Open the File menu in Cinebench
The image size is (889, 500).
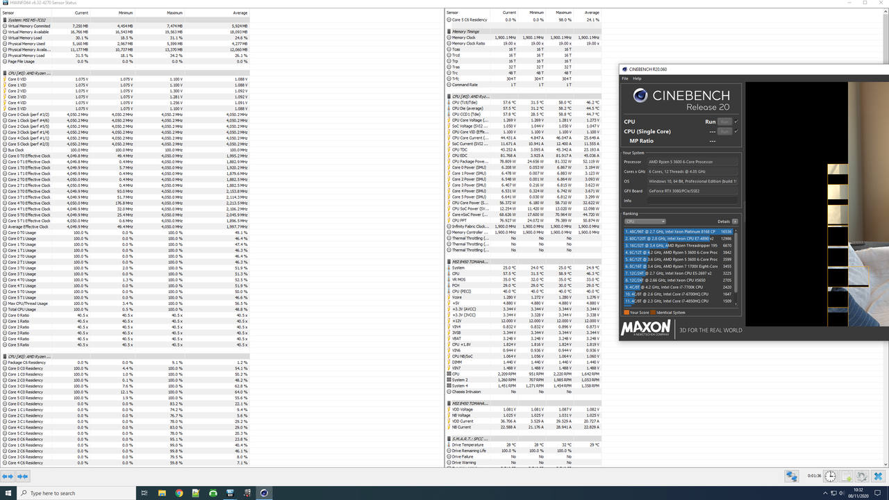[625, 78]
